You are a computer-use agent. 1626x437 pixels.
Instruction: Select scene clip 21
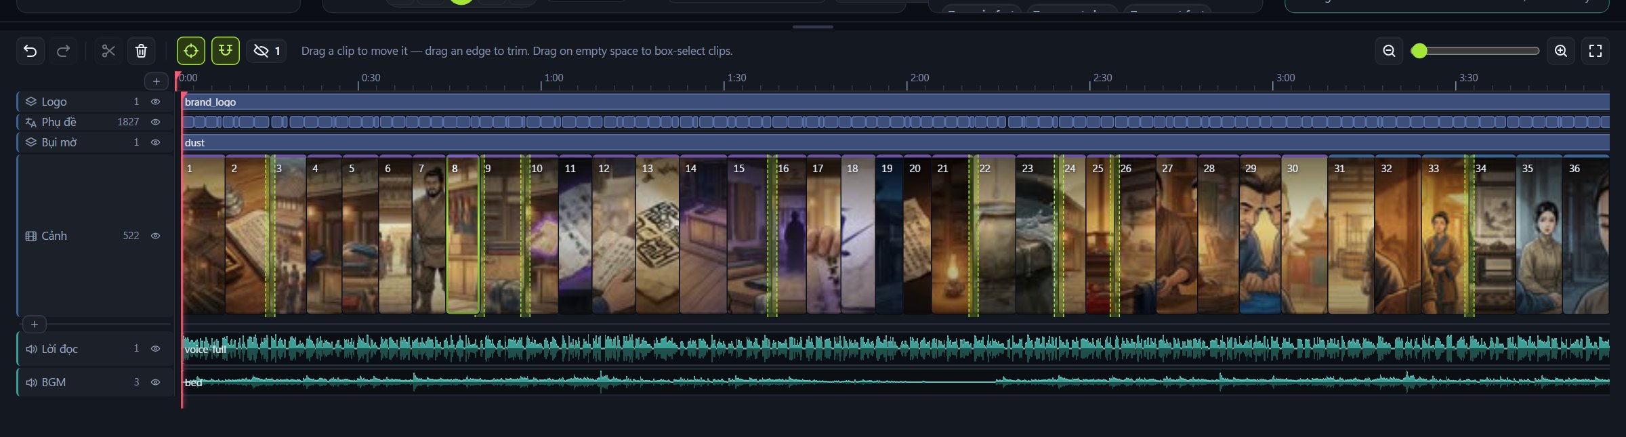pyautogui.click(x=952, y=235)
